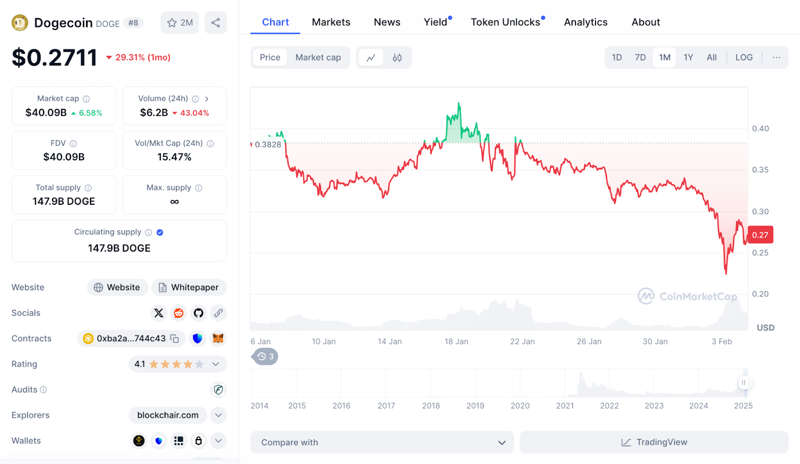Open Dogecoin X (Twitter) social link
This screenshot has height=464, width=800.
tap(158, 313)
